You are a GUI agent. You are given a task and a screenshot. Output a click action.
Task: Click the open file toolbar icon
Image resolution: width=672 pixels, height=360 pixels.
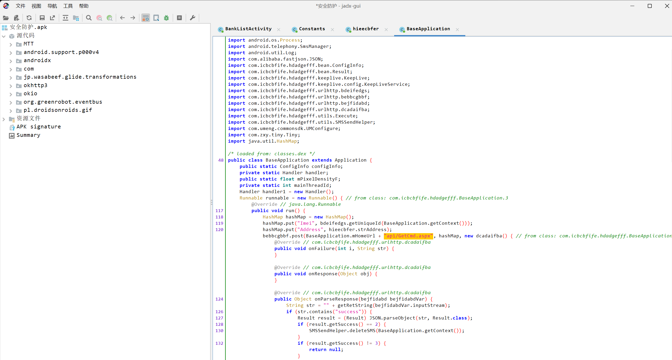tap(6, 18)
